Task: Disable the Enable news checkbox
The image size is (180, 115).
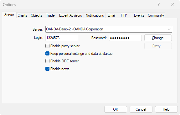Action: click(x=47, y=69)
